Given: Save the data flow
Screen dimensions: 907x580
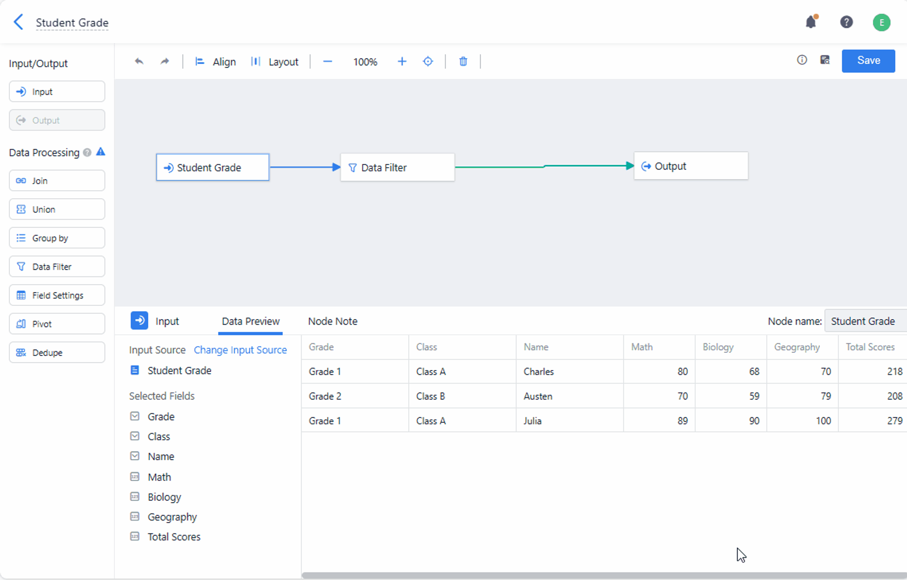Looking at the screenshot, I should [x=868, y=61].
